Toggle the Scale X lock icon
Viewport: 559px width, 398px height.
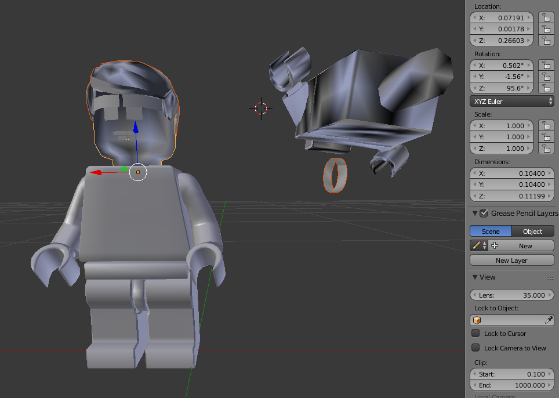(x=546, y=125)
